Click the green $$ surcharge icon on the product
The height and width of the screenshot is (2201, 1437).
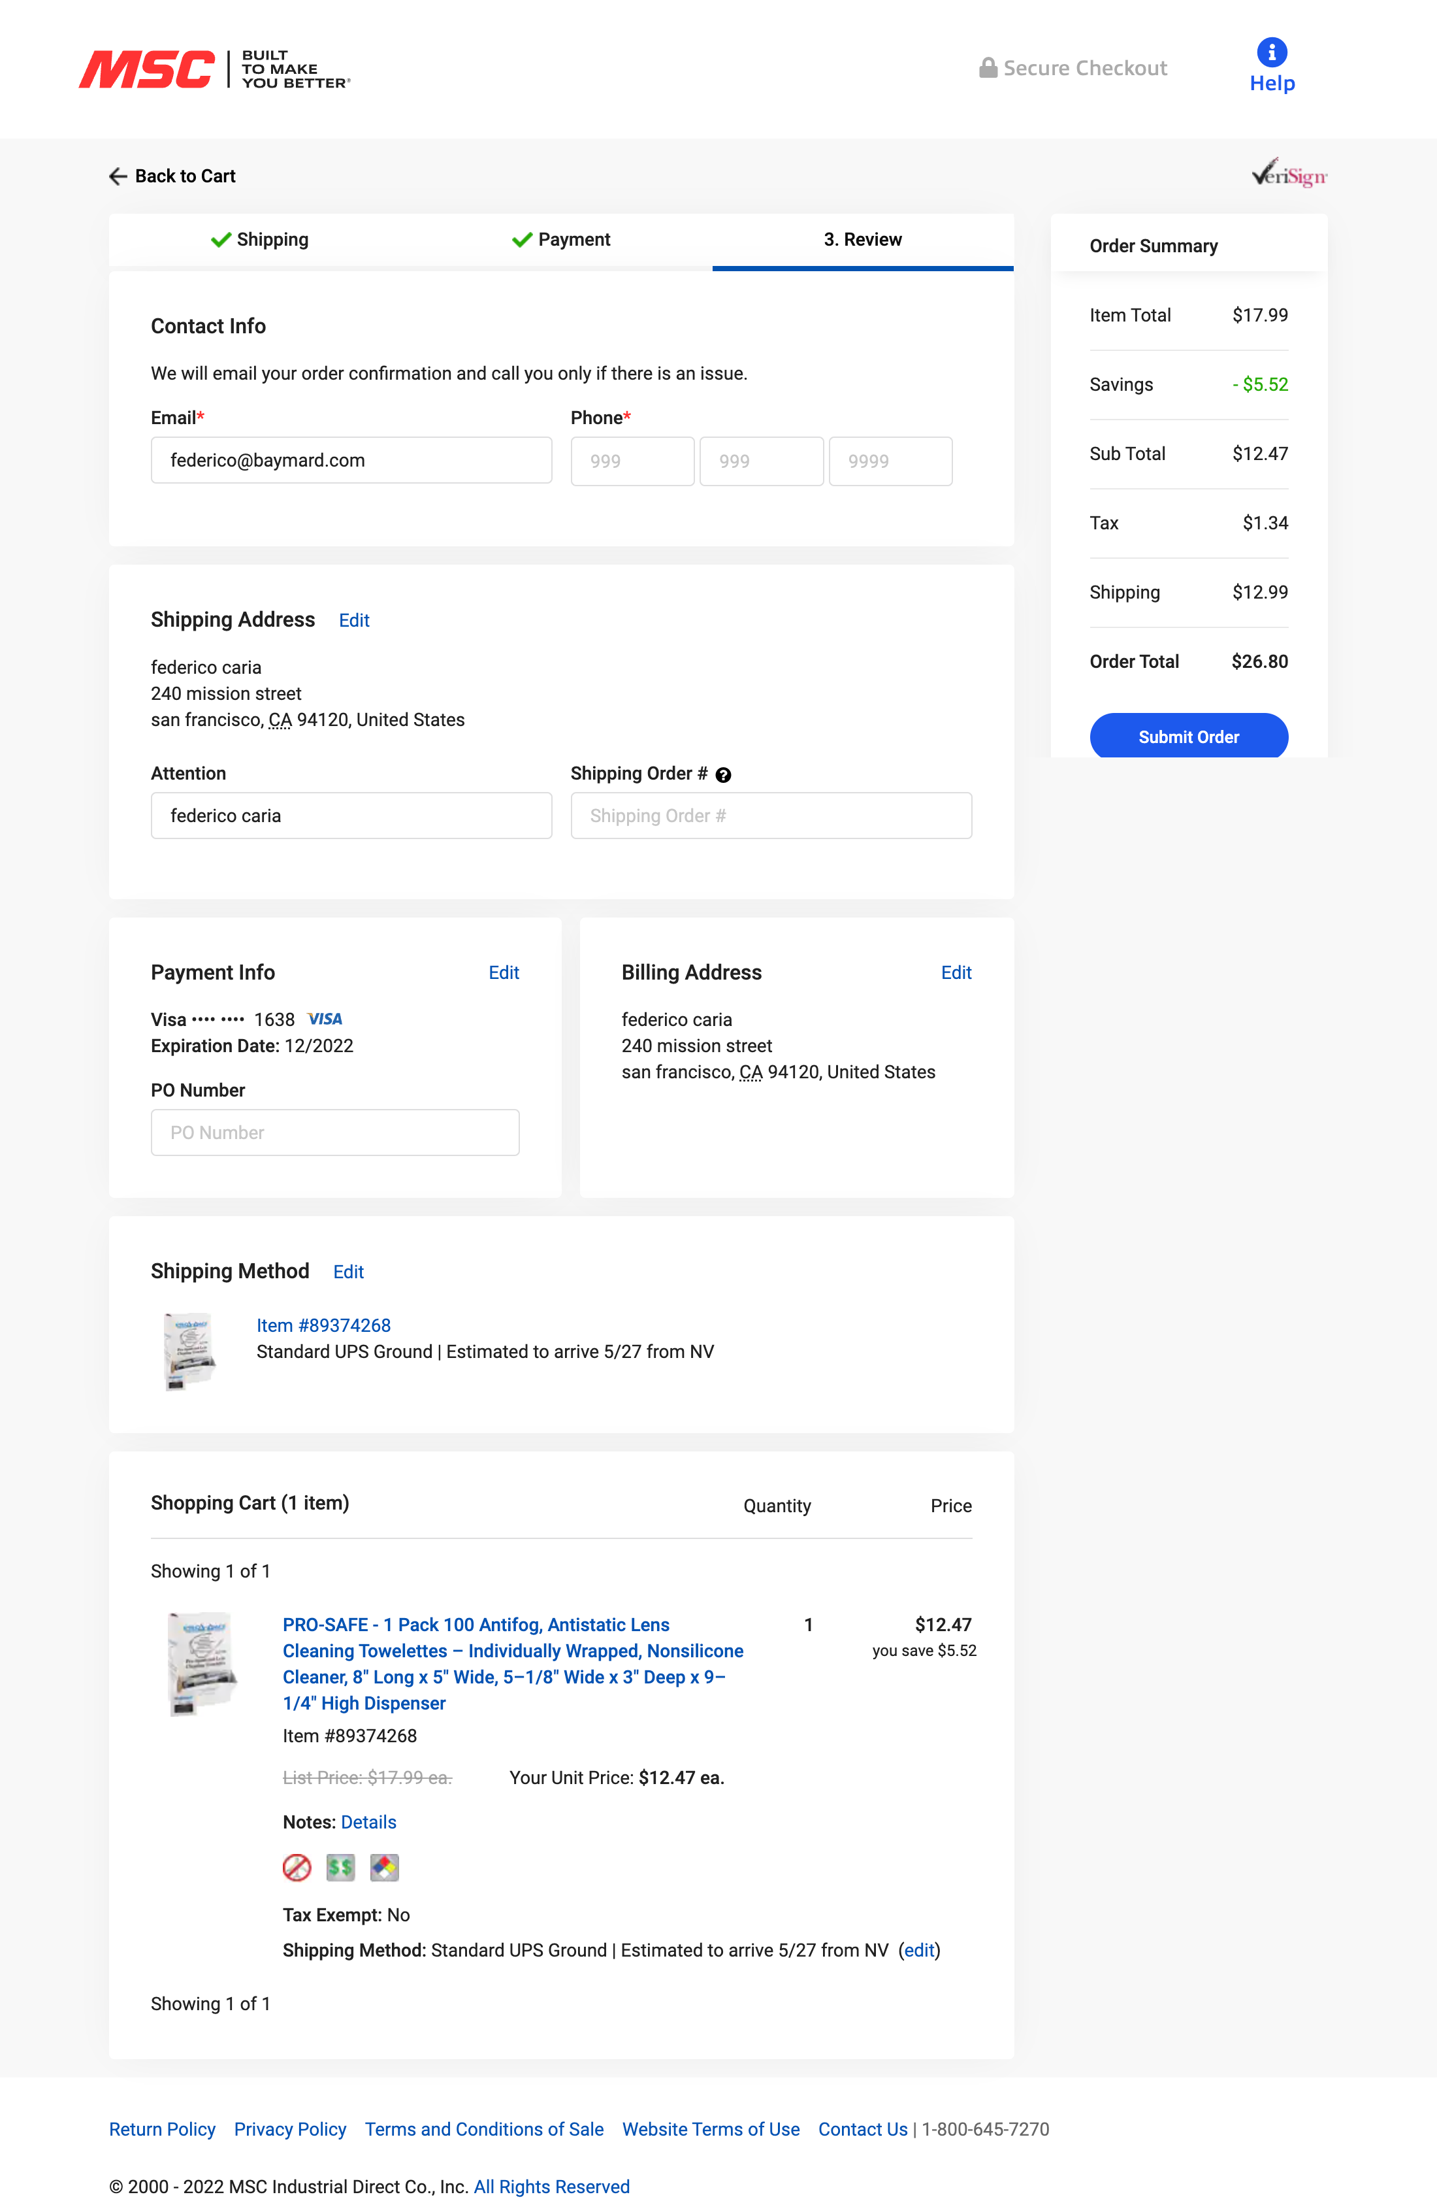coord(340,1868)
